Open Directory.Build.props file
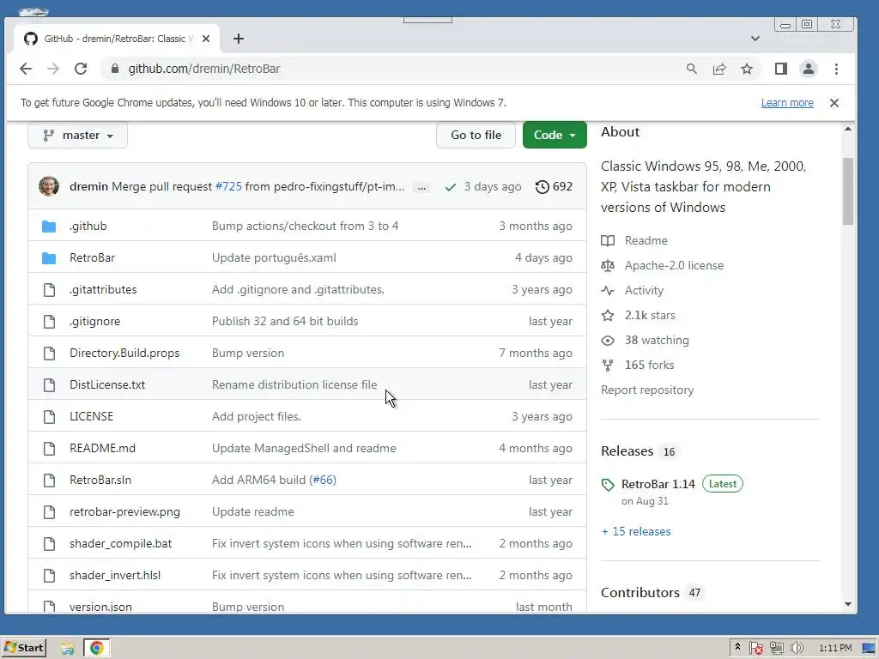879x659 pixels. coord(124,353)
